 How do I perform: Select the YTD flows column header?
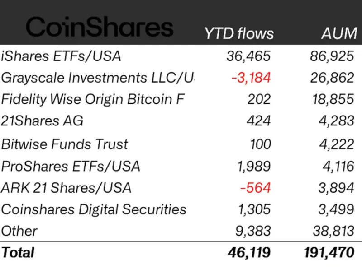tap(239, 34)
